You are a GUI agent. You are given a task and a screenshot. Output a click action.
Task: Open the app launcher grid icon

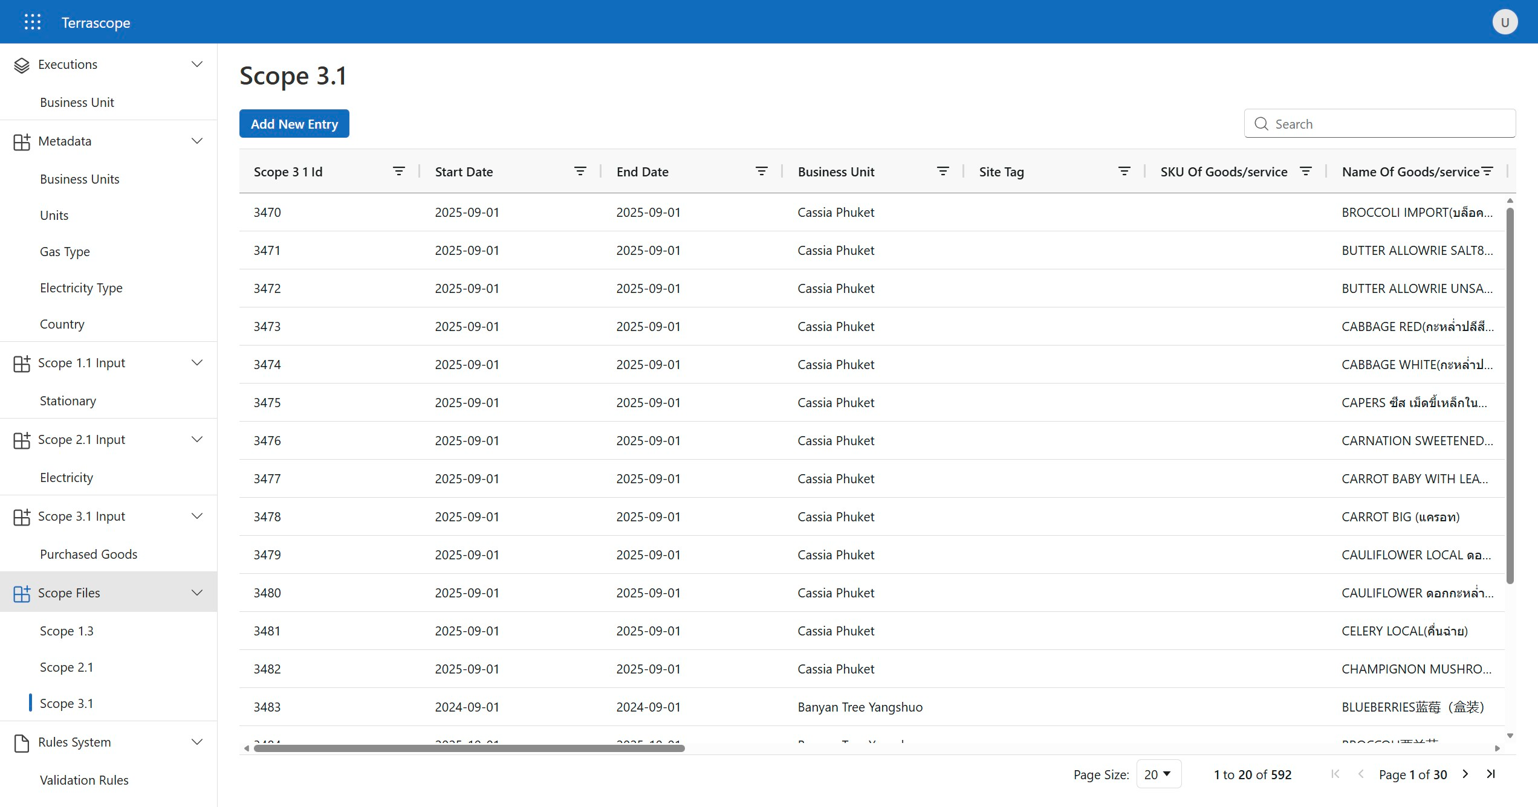coord(33,22)
